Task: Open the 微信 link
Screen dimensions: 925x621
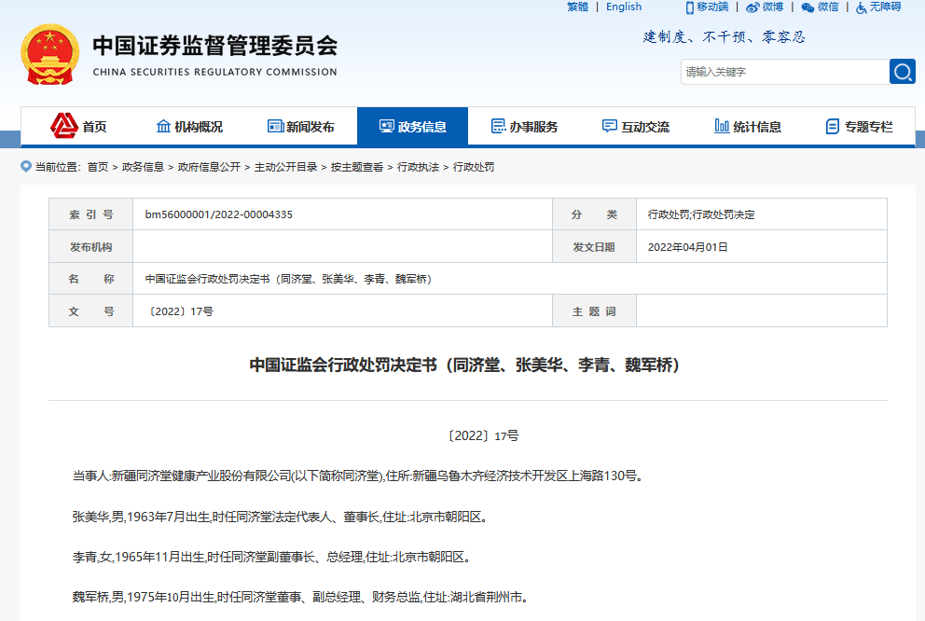Action: click(x=828, y=7)
